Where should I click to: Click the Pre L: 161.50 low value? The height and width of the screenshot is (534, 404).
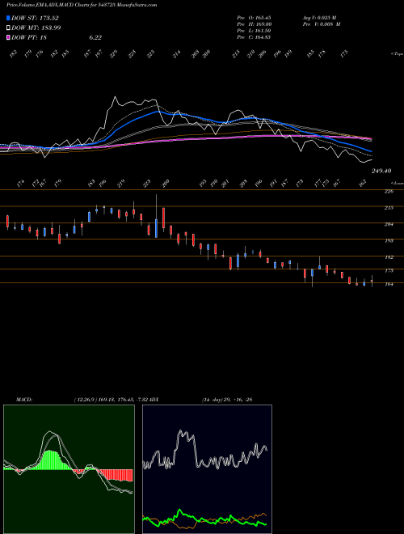click(254, 31)
